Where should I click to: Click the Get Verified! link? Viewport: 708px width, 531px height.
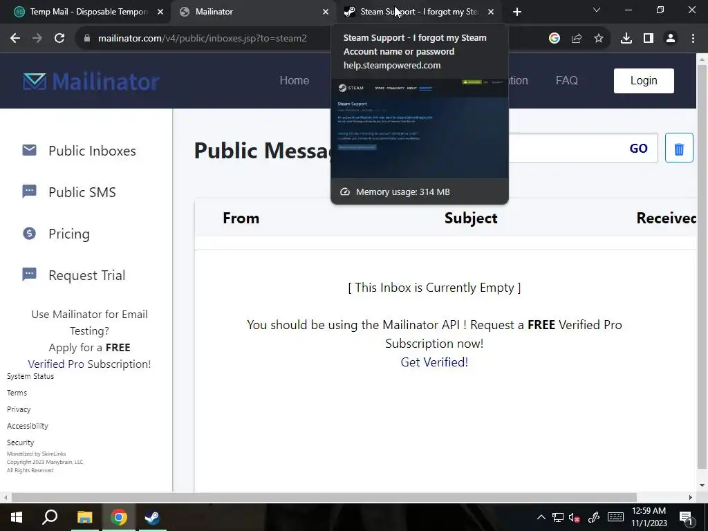[x=434, y=362]
